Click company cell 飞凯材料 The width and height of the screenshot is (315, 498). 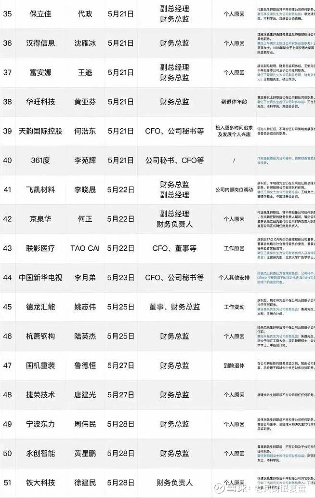(x=40, y=189)
